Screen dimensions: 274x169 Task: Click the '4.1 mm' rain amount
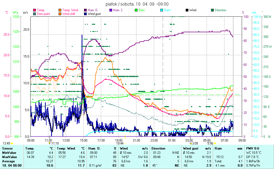coord(220,166)
